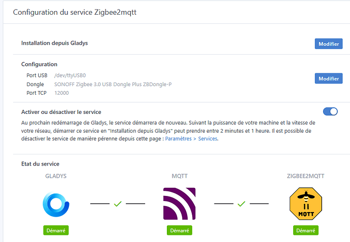This screenshot has width=350, height=242.
Task: Click the purple MQTT logo icon
Action: [179, 204]
